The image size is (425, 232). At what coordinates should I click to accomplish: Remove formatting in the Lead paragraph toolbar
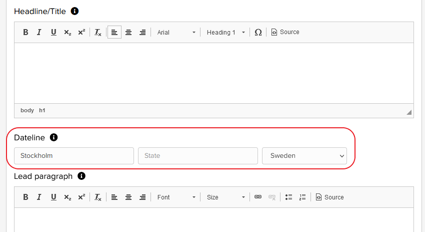pyautogui.click(x=98, y=197)
